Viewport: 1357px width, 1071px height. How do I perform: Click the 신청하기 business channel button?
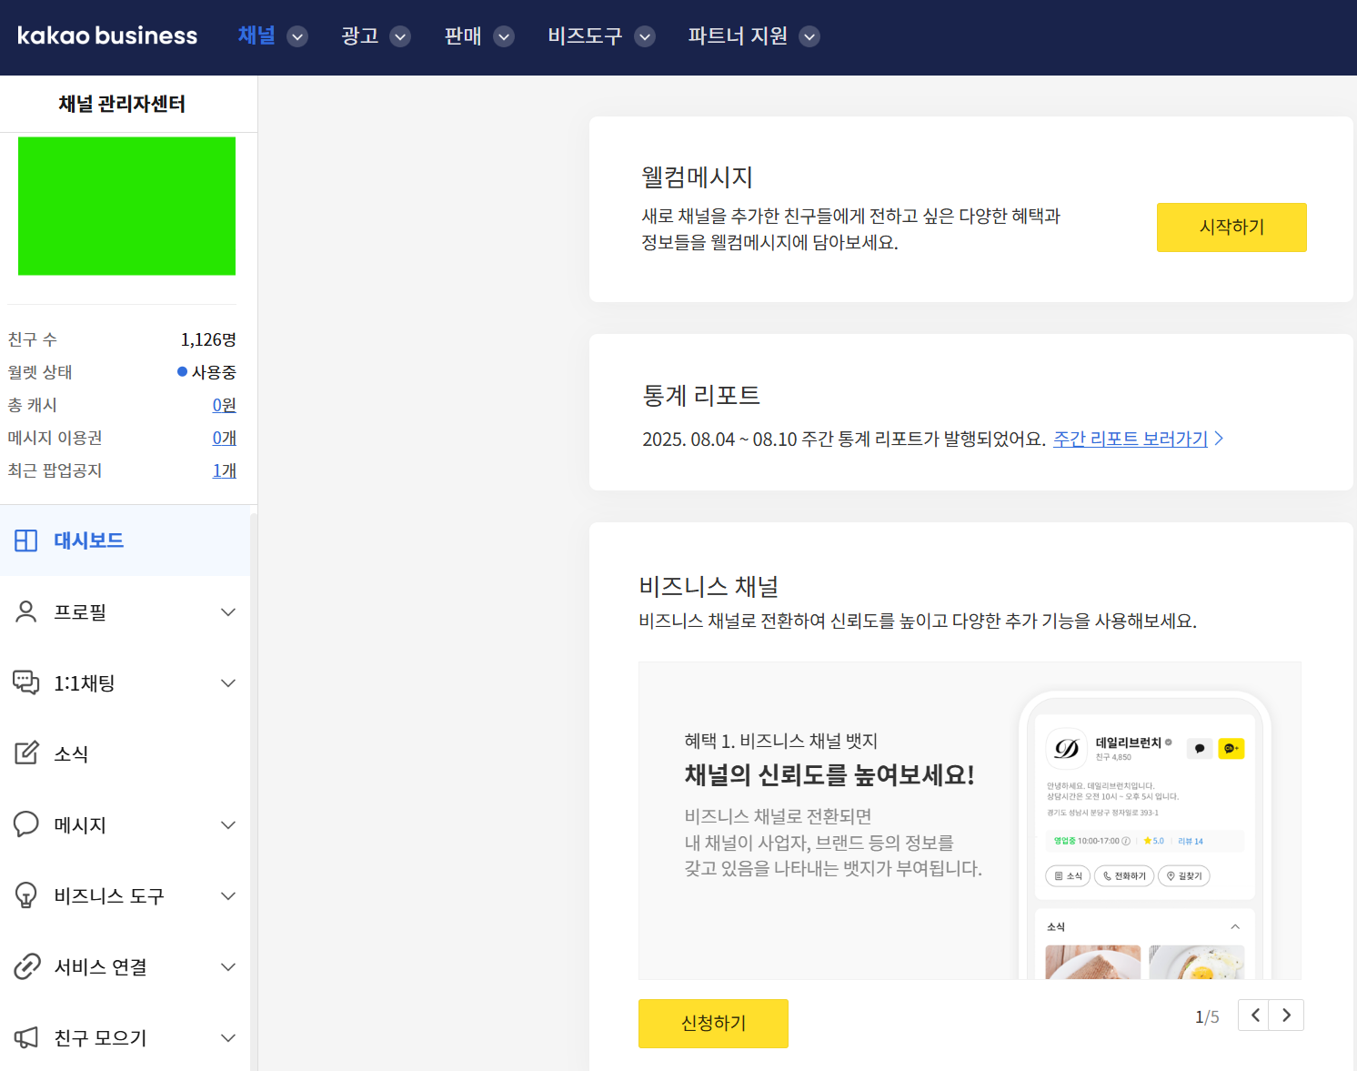coord(713,1024)
